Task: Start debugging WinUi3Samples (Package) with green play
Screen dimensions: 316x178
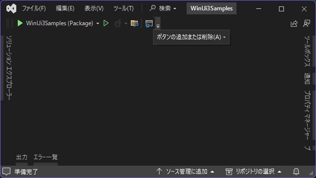Action: tap(20, 23)
